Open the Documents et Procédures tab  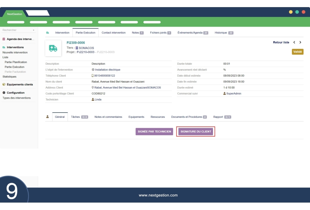tap(187, 117)
